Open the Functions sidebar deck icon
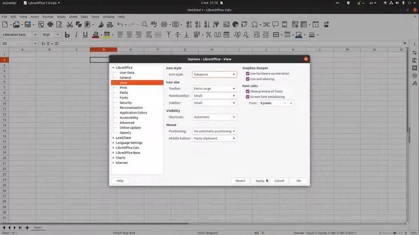 [x=414, y=84]
